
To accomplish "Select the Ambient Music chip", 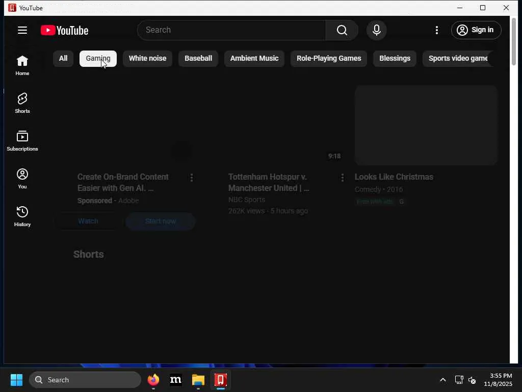I will coord(254,58).
